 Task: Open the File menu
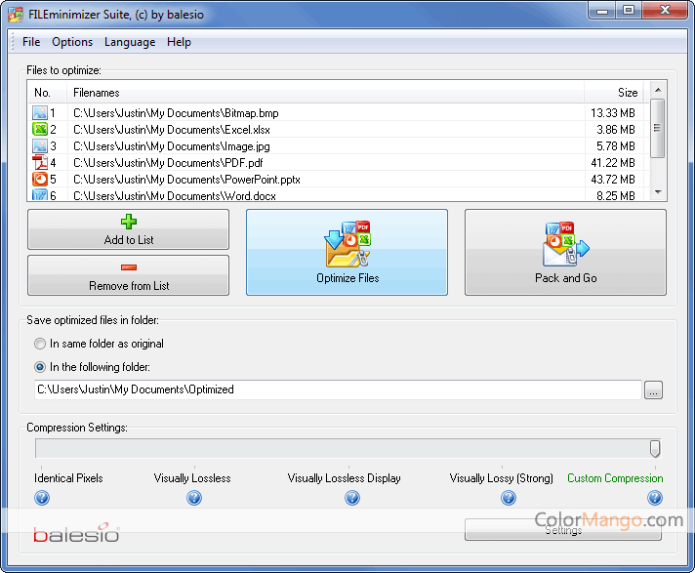(31, 42)
